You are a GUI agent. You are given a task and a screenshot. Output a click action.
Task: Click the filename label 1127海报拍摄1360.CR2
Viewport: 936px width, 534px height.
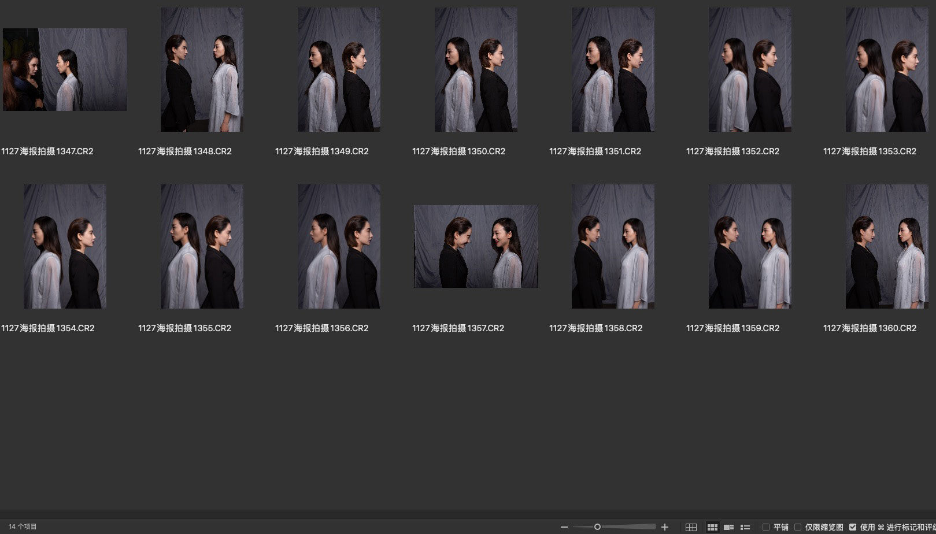click(870, 328)
